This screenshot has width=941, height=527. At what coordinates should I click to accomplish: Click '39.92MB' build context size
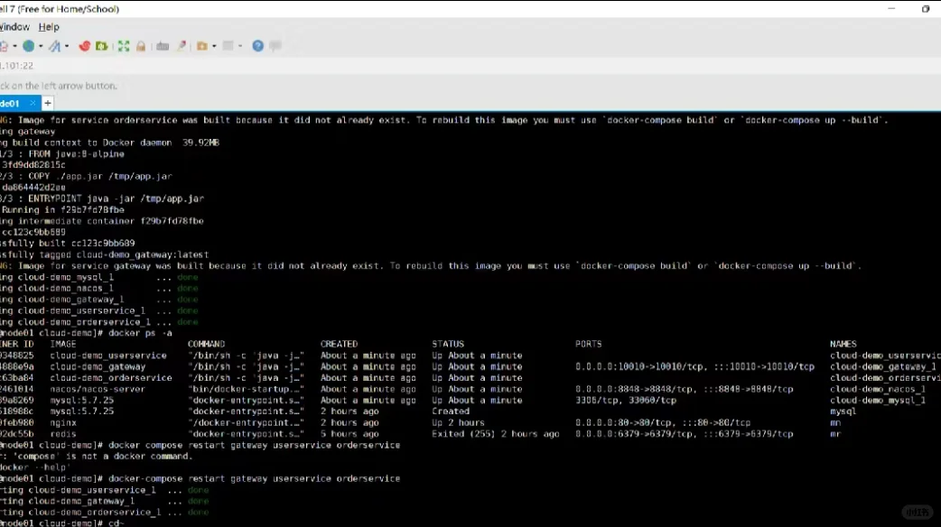point(200,143)
